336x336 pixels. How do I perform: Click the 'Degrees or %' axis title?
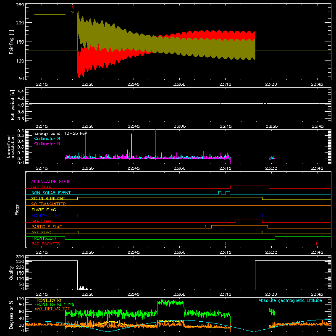[11, 315]
